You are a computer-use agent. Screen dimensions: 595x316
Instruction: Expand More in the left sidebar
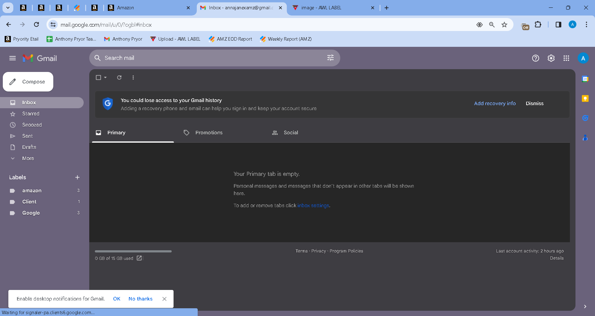(x=28, y=158)
